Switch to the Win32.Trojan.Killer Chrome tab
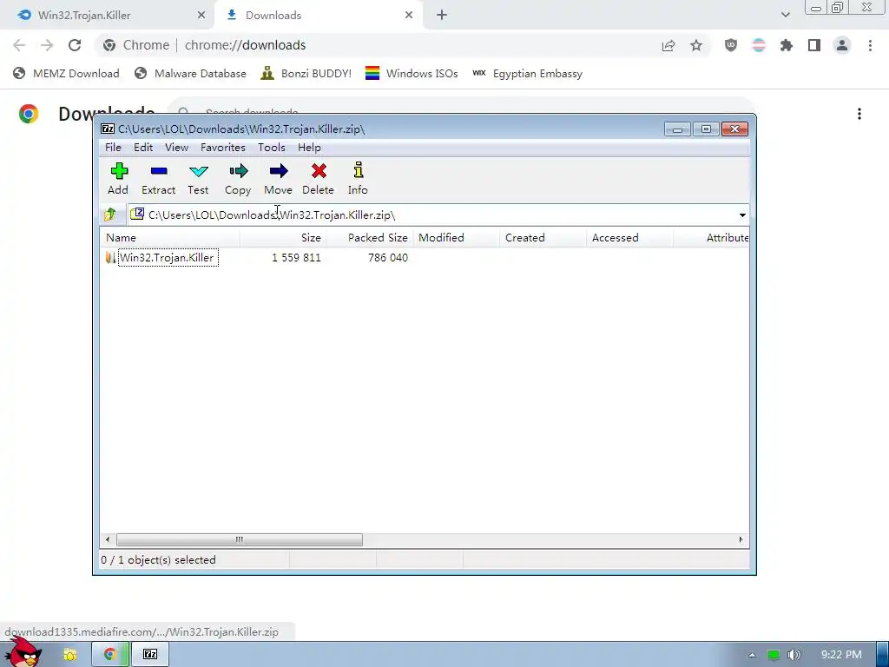This screenshot has height=667, width=889. coord(107,16)
